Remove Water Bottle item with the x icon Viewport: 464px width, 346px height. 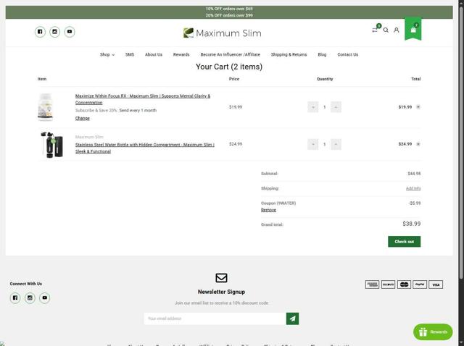tap(418, 144)
